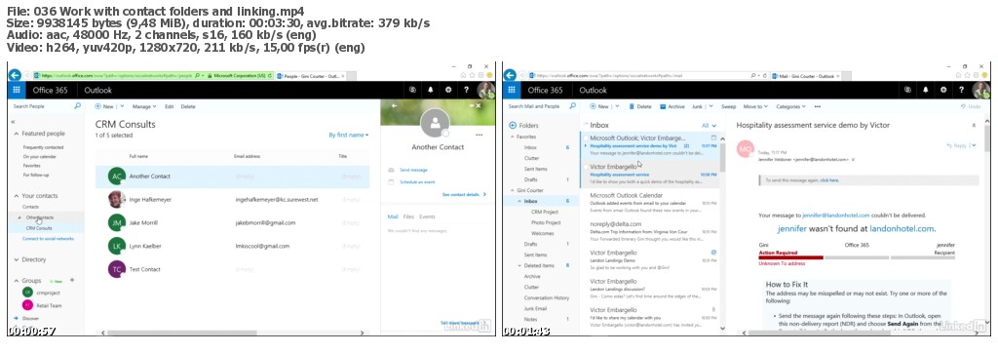Open the Manage dropdown menu
Screen dimensions: 998x354
(144, 106)
